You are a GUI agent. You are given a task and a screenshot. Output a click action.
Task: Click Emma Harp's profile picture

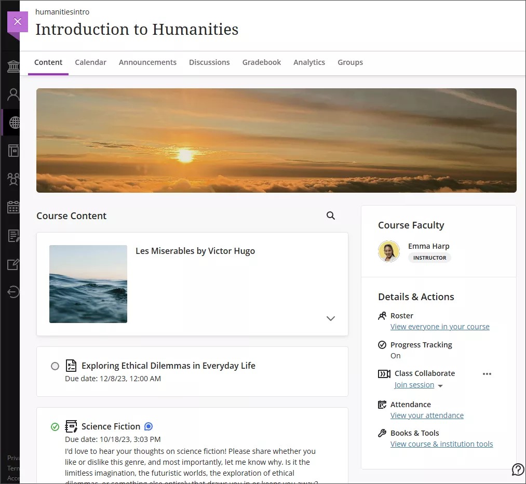[389, 251]
